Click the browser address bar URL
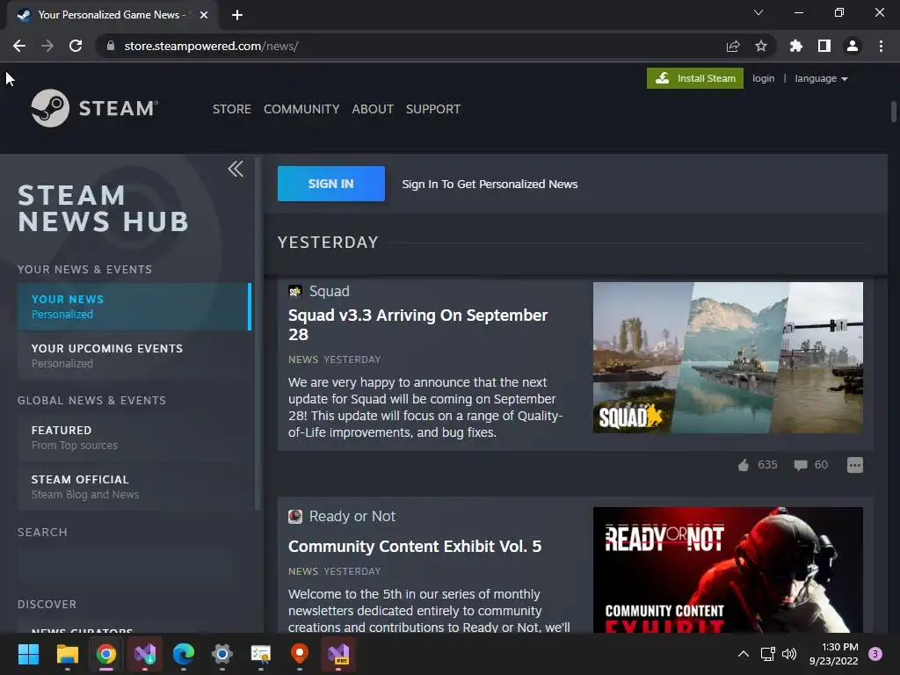Viewport: 900px width, 675px height. coord(211,46)
